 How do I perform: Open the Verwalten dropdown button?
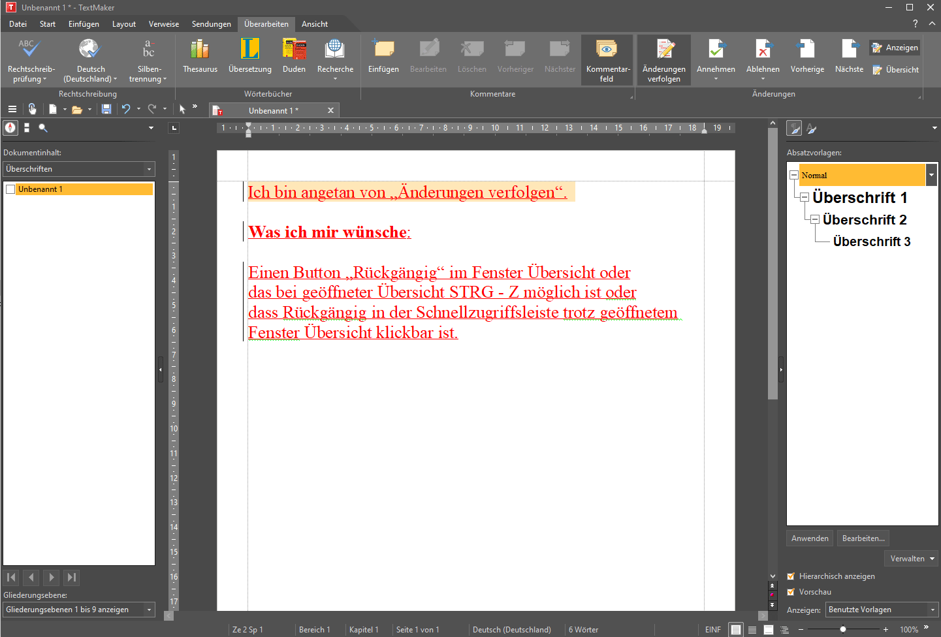[x=912, y=559]
